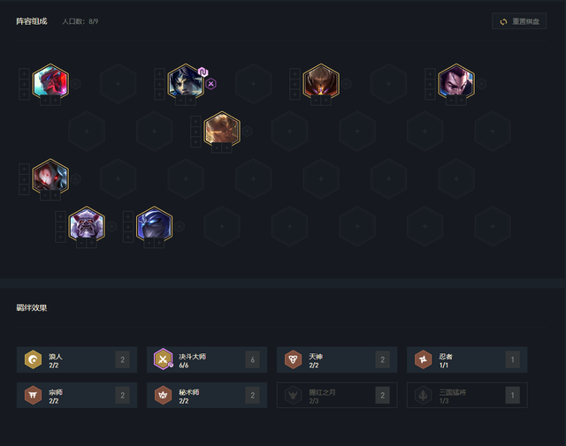Select the purple ogre-faced champion portrait

87,224
